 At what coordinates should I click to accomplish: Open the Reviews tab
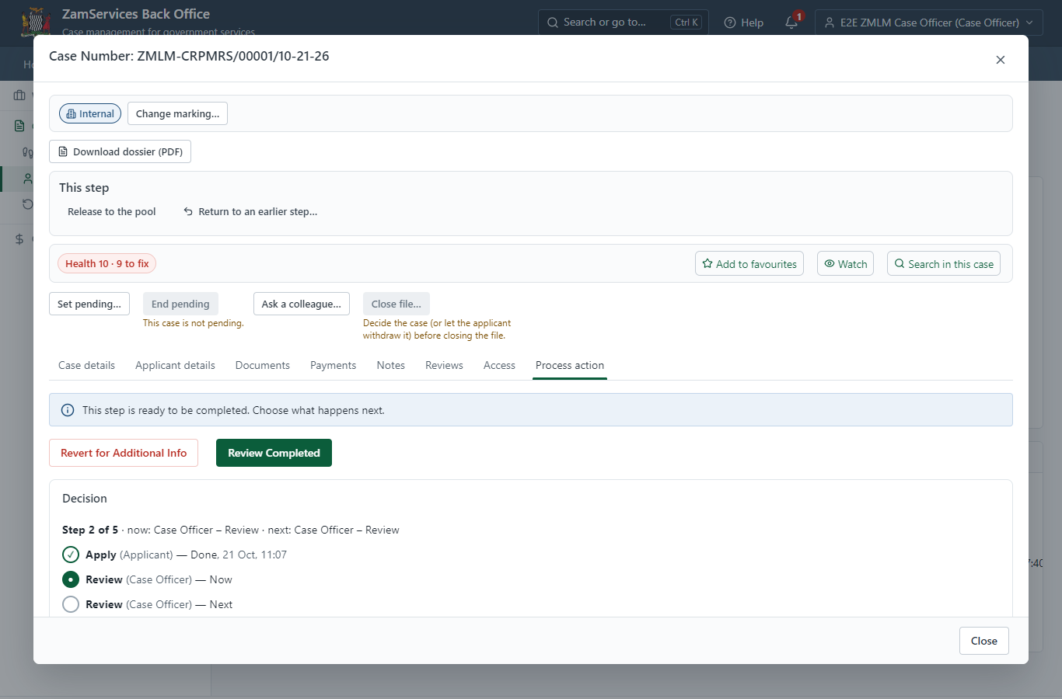444,365
